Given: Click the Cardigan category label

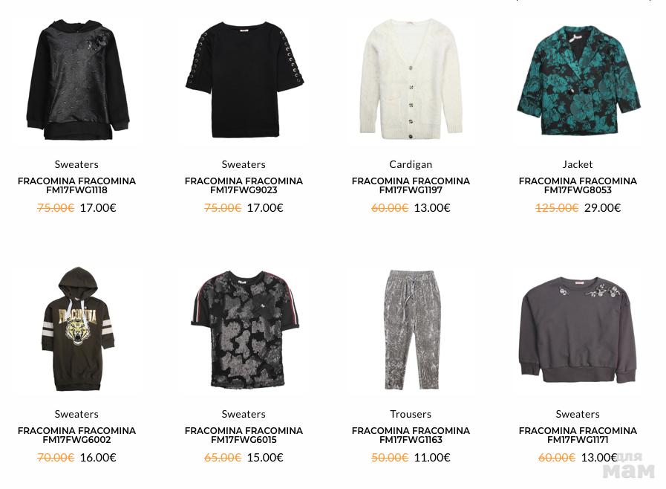Looking at the screenshot, I should tap(411, 164).
